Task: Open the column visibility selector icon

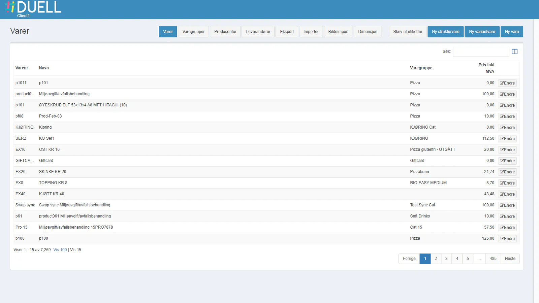Action: point(514,52)
